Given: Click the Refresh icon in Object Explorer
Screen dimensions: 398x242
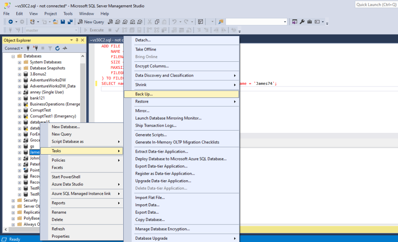Looking at the screenshot, I should pyautogui.click(x=58, y=48).
